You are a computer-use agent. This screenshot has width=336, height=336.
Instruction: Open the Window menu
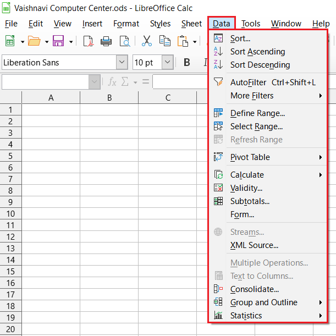[286, 24]
